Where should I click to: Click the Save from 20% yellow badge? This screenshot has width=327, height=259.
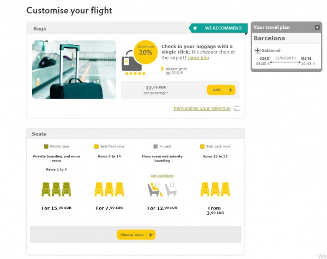click(146, 52)
